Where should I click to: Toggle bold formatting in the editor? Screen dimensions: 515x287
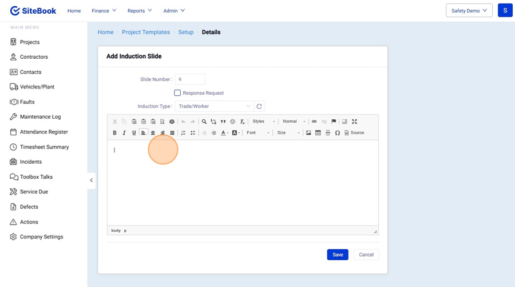(114, 133)
